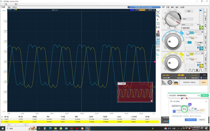Select the horizontal cursor measurement icon
Screen dimensions: 210x131
click(158, 27)
